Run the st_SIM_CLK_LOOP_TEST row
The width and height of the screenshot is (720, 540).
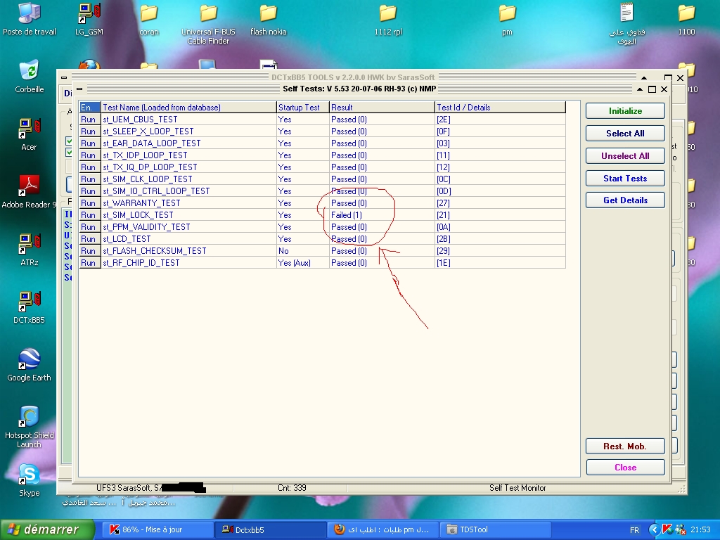pos(89,179)
